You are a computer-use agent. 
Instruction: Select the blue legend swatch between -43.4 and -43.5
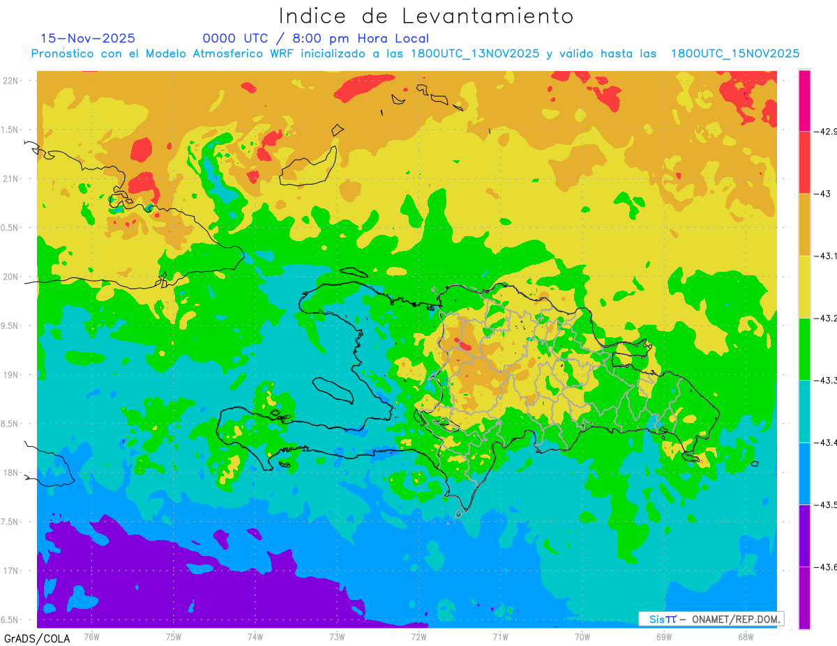(804, 473)
